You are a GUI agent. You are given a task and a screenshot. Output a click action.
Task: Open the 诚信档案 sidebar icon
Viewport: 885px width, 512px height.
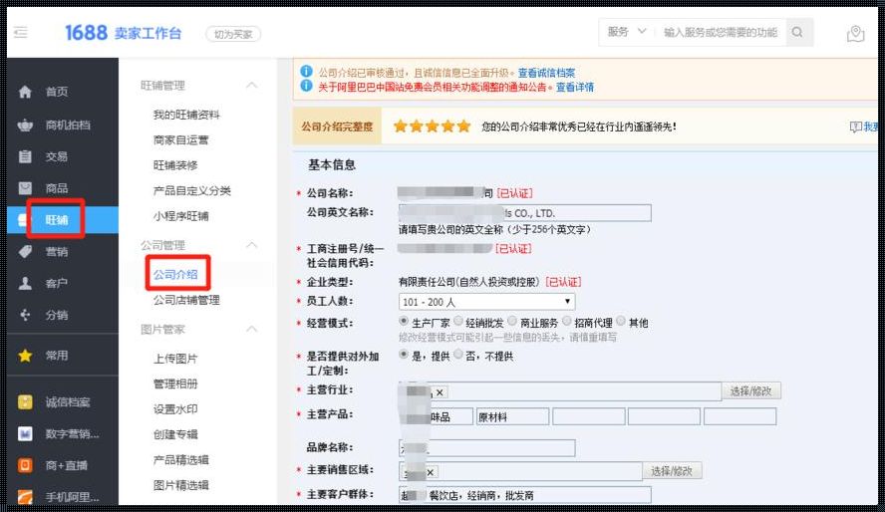(26, 401)
